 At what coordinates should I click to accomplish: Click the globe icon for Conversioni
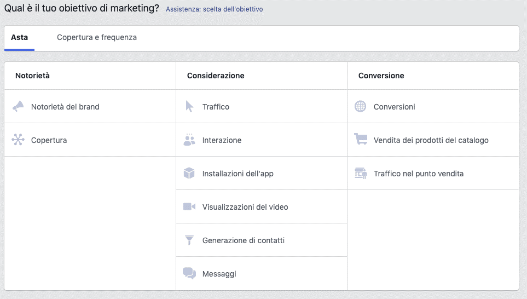coord(360,107)
